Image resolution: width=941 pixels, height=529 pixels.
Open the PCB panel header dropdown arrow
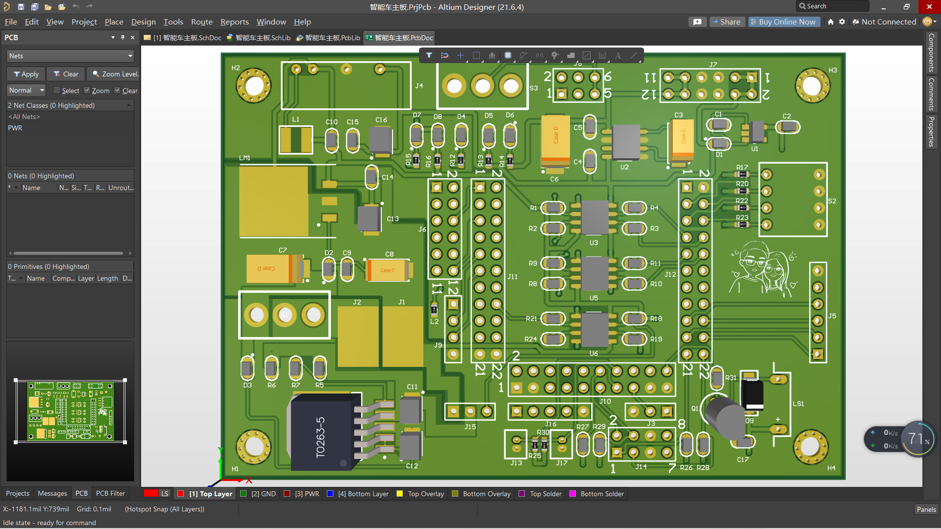pos(113,37)
